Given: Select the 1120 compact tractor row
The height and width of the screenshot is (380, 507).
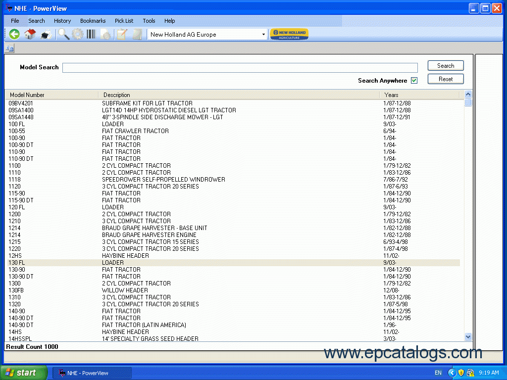Looking at the screenshot, I should 234,187.
